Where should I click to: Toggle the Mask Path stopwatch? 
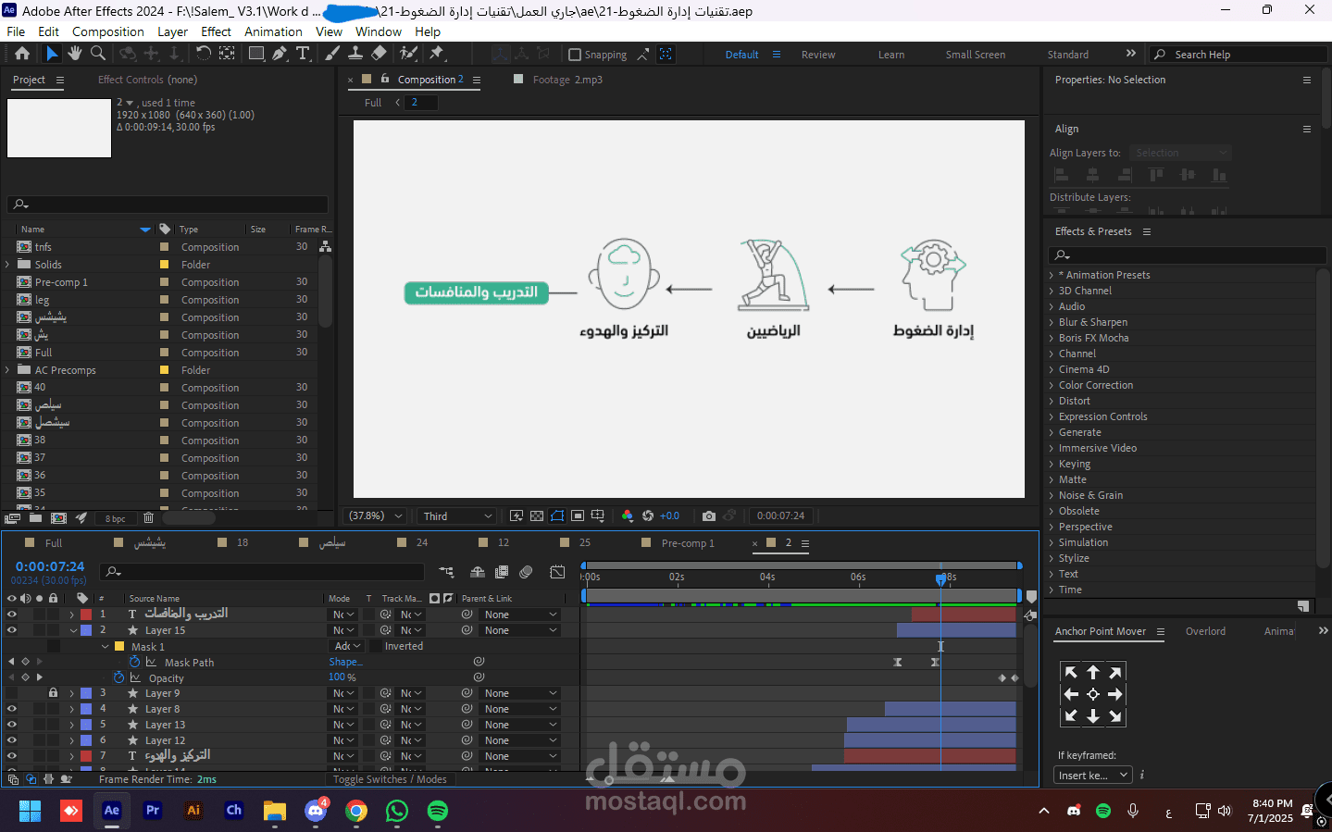point(134,662)
